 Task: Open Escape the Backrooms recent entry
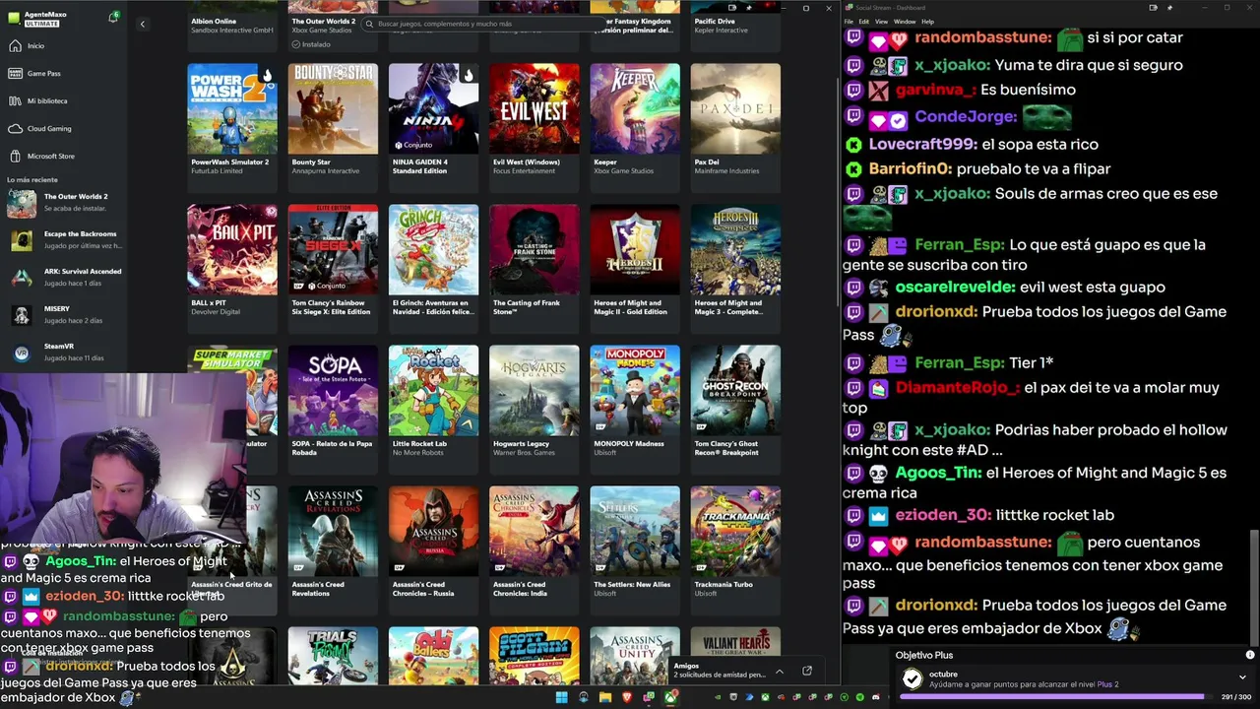[65, 239]
